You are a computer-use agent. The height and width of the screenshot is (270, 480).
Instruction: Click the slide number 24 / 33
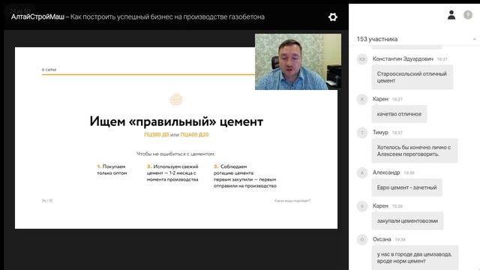[47, 200]
